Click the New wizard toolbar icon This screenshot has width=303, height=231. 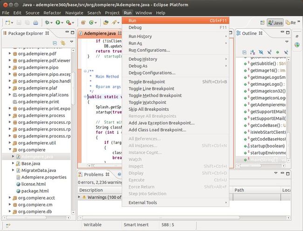pyautogui.click(x=8, y=22)
